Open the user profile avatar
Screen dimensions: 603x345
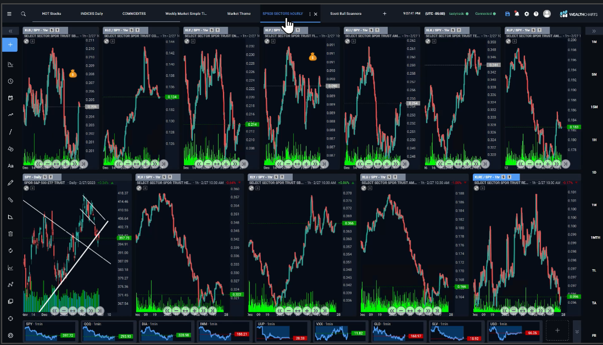pyautogui.click(x=546, y=14)
